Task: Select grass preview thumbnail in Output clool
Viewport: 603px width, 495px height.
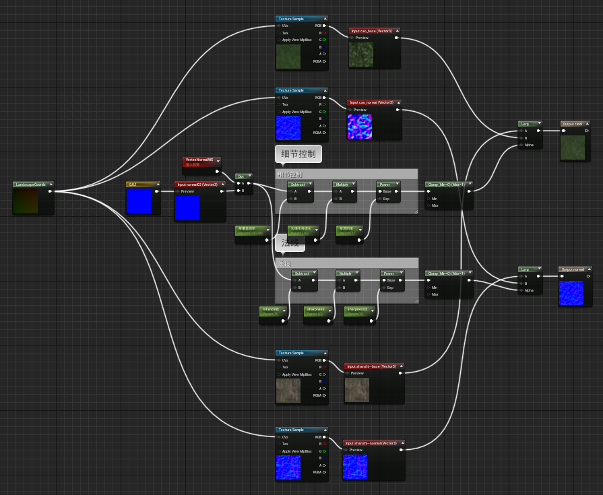Action: [x=573, y=147]
